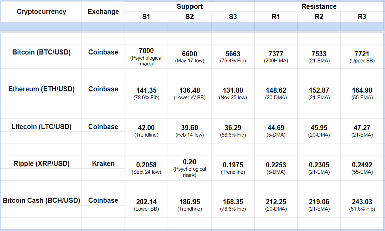Select the Exchange column header
This screenshot has height=231, width=385.
pyautogui.click(x=103, y=12)
